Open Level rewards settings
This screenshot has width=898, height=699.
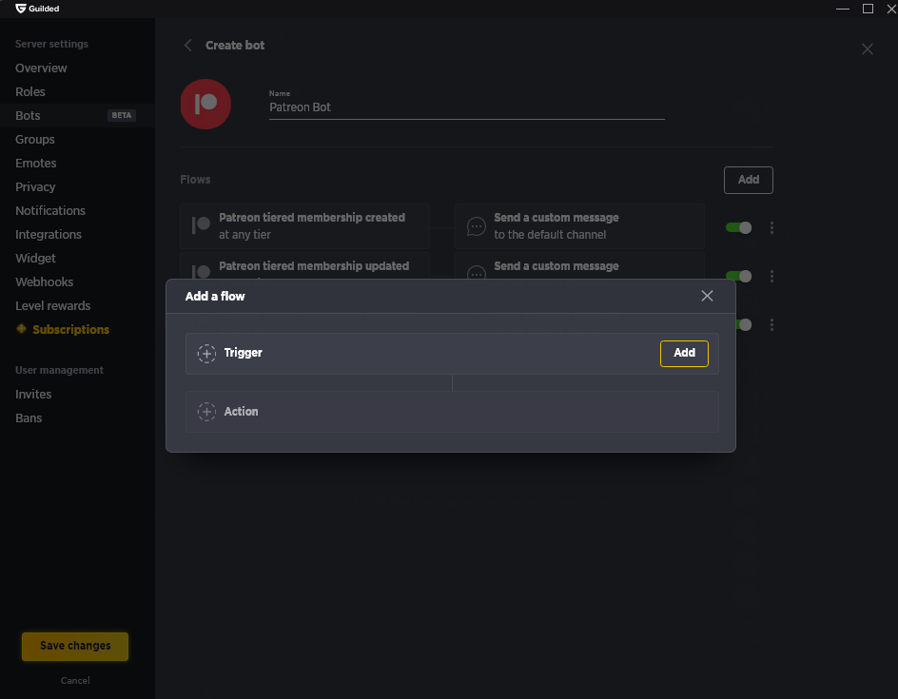[x=52, y=305]
